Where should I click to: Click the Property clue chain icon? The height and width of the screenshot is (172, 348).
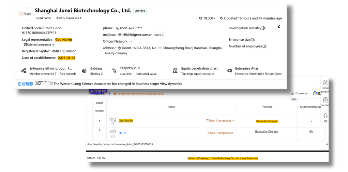coord(114,71)
